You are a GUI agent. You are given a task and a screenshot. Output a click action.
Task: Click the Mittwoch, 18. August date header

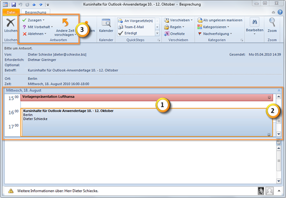tap(24, 90)
